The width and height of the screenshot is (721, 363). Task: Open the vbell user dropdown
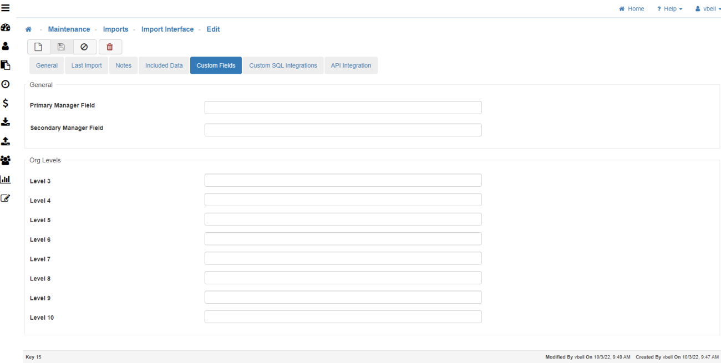708,9
